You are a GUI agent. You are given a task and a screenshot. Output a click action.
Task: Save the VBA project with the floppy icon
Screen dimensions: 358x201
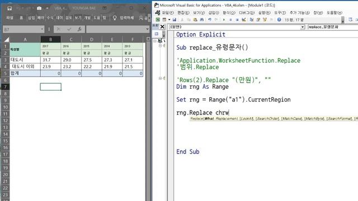[174, 20]
